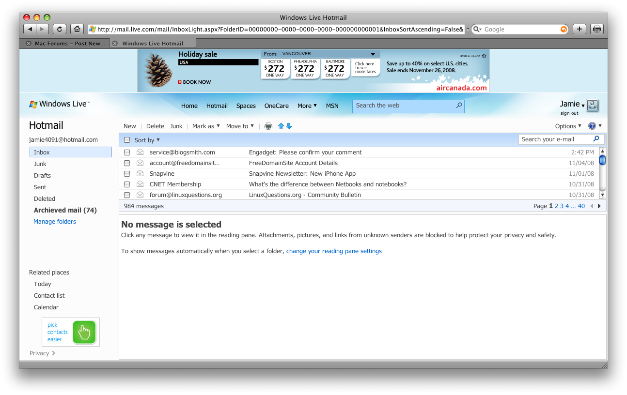Click the envelope icon for CNET Membership

click(x=140, y=184)
